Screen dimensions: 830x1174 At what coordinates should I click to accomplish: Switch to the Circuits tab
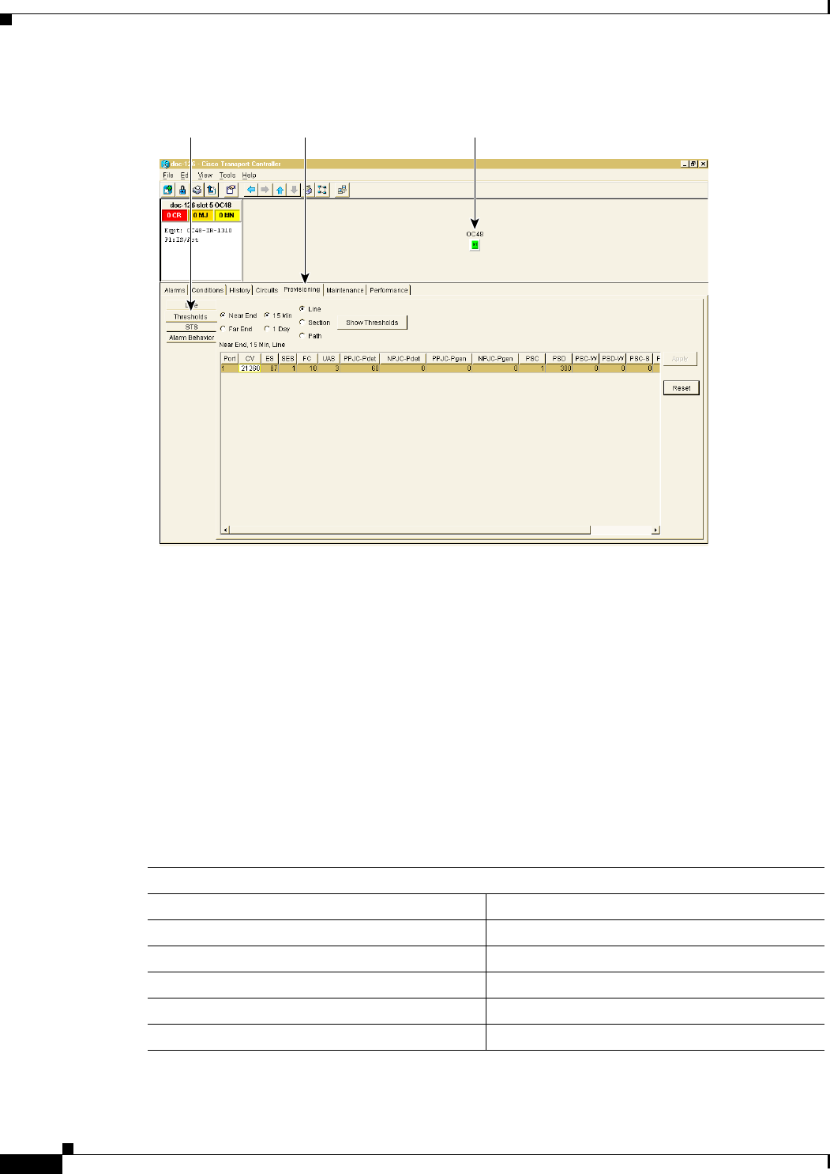tap(267, 290)
